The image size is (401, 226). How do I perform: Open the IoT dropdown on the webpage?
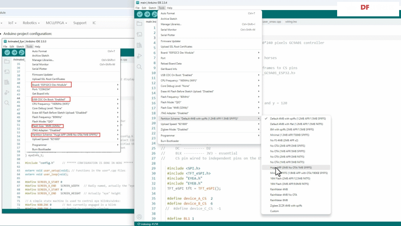(x=12, y=23)
